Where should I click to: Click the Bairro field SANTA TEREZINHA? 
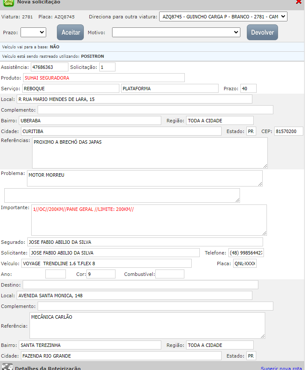[90, 345]
